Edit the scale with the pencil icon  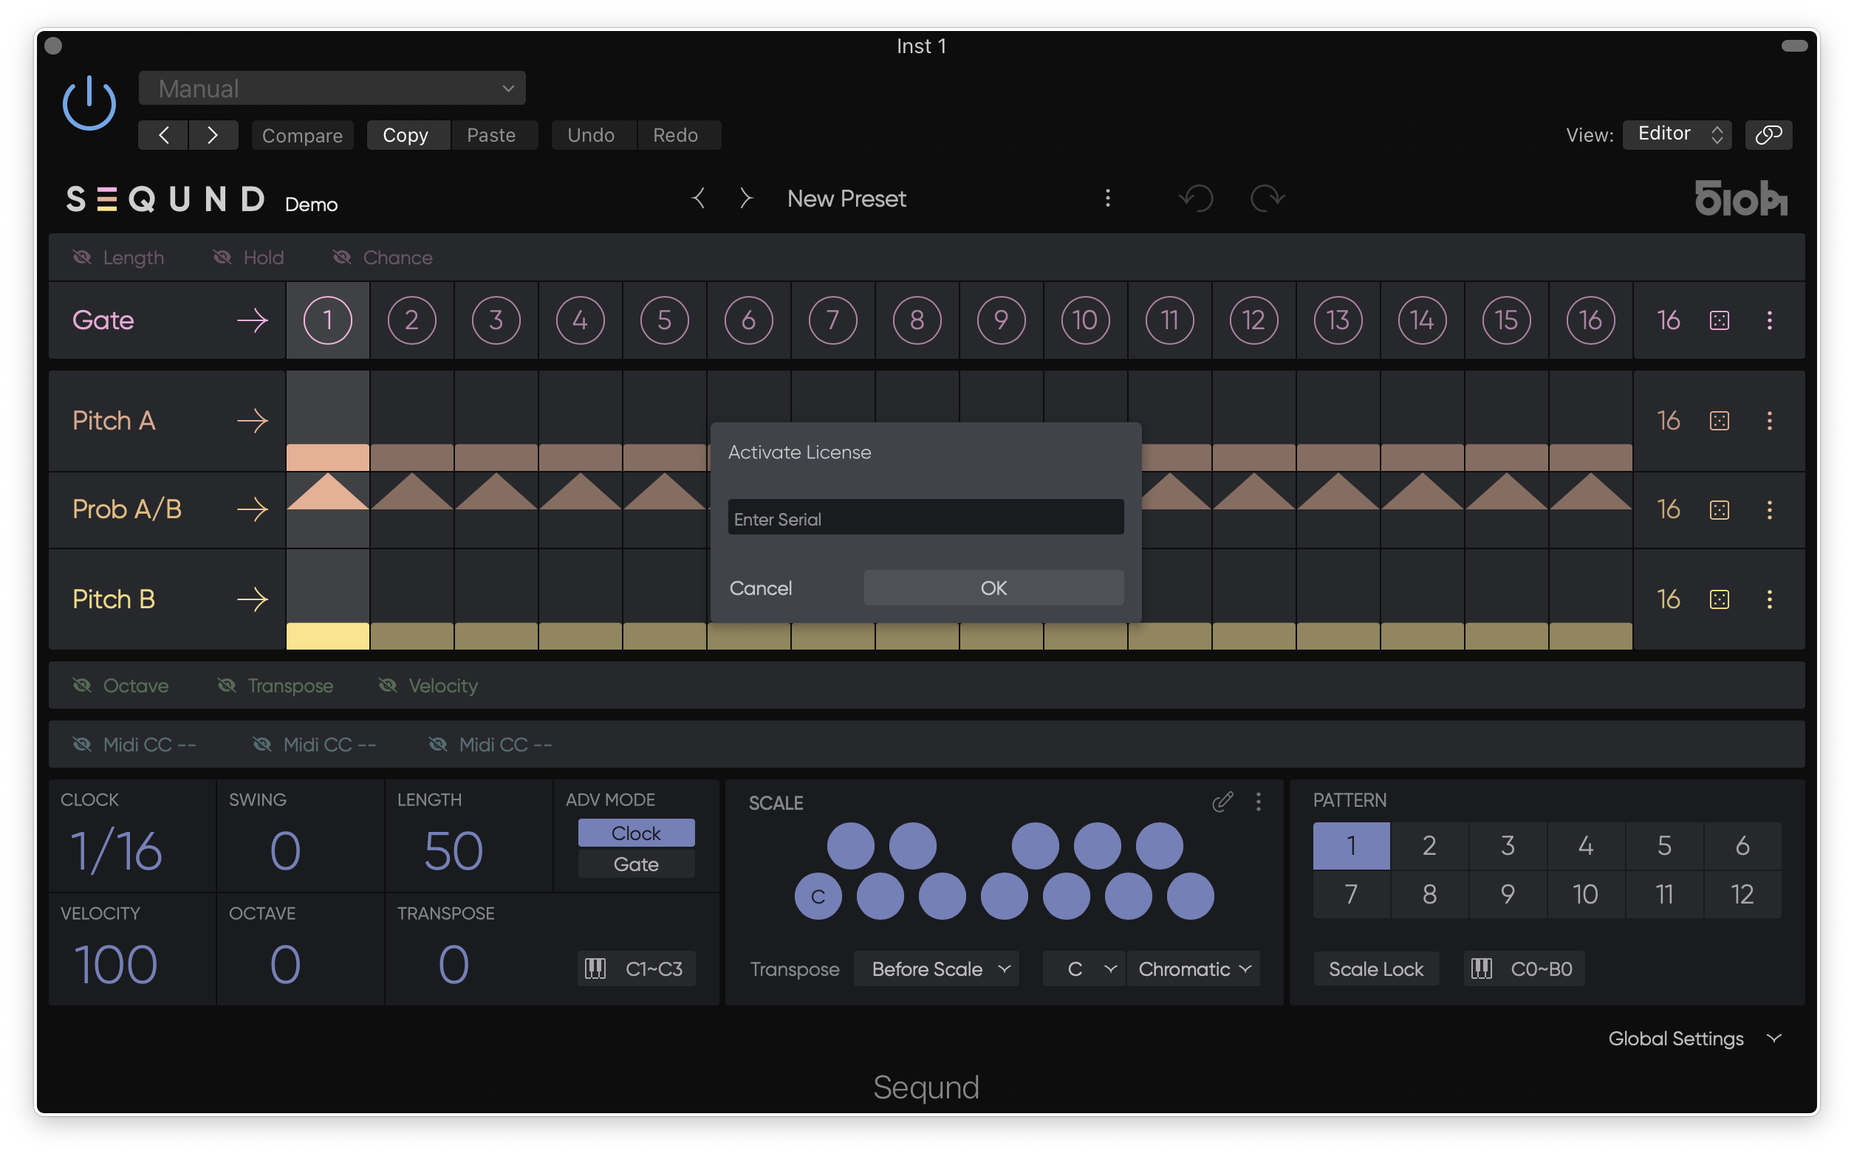[1222, 801]
